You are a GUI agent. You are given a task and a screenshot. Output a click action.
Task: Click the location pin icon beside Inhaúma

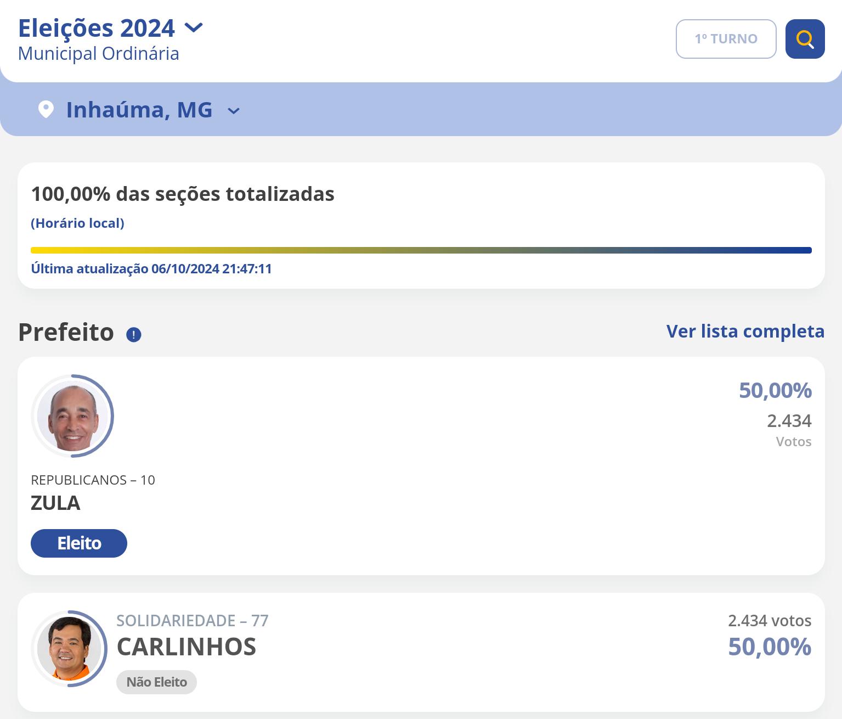pyautogui.click(x=46, y=109)
